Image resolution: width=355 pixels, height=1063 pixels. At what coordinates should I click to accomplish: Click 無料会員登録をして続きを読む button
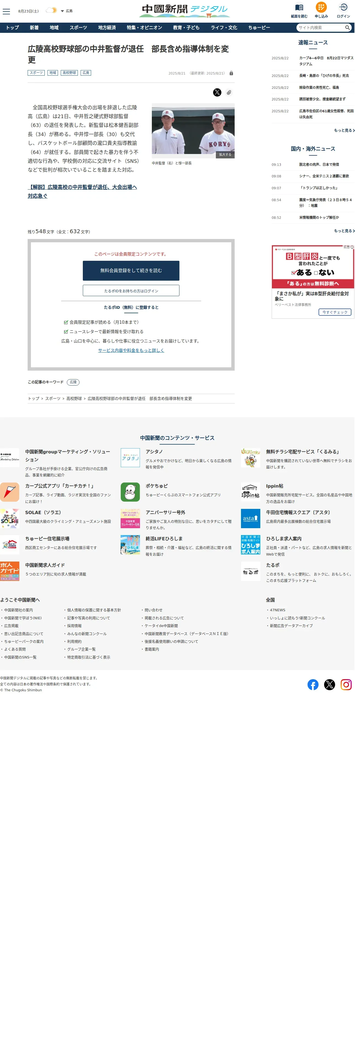(x=131, y=271)
